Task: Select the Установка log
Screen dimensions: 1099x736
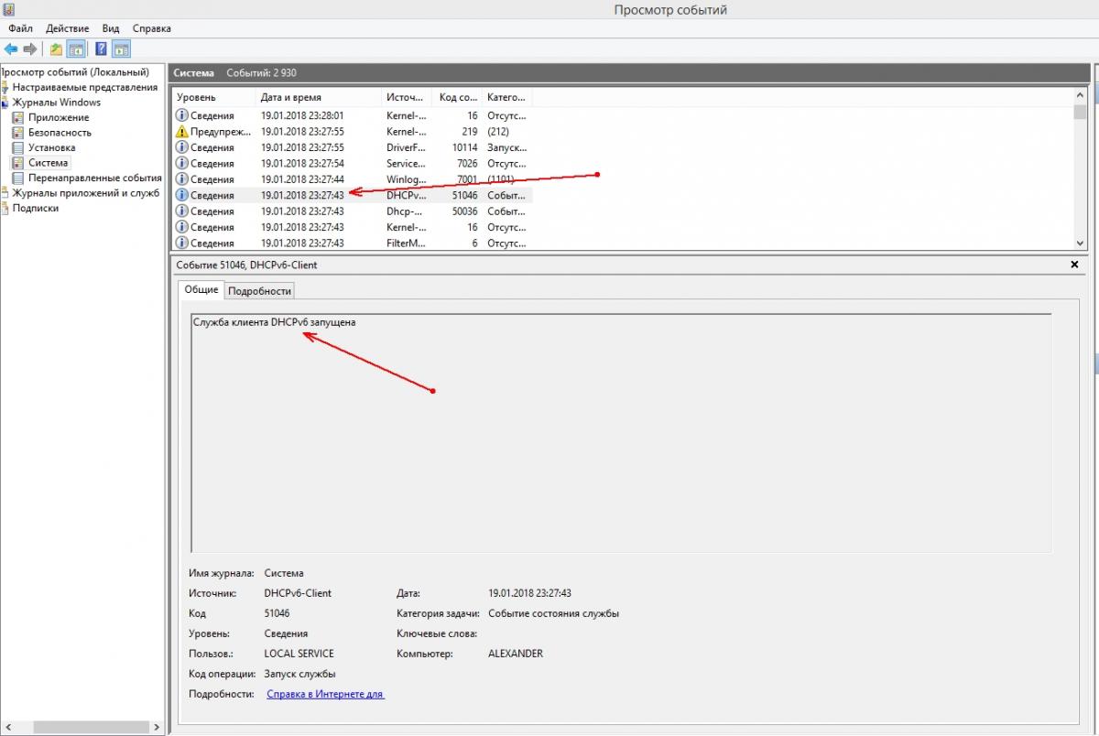Action: click(51, 147)
